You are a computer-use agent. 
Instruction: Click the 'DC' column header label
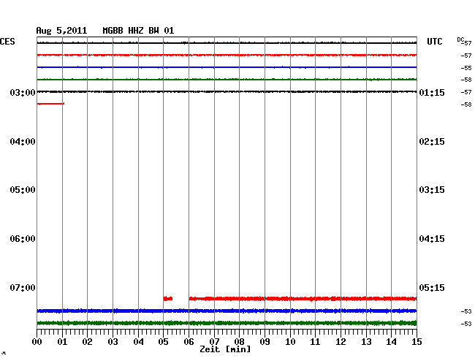460,39
